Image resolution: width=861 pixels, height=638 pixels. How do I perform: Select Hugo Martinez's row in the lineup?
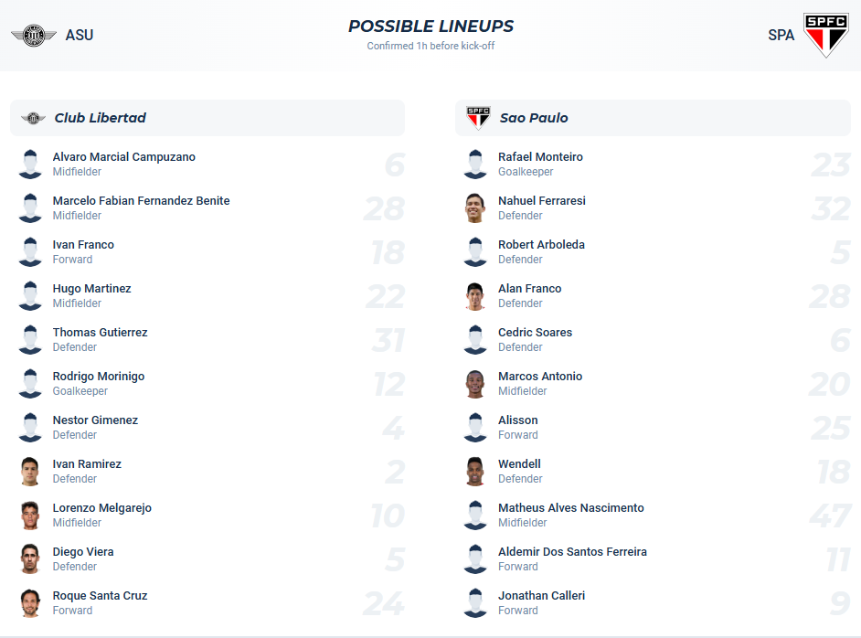(x=207, y=295)
